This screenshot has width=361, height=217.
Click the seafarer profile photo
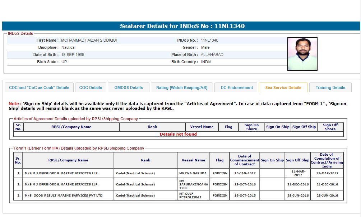tap(302, 54)
